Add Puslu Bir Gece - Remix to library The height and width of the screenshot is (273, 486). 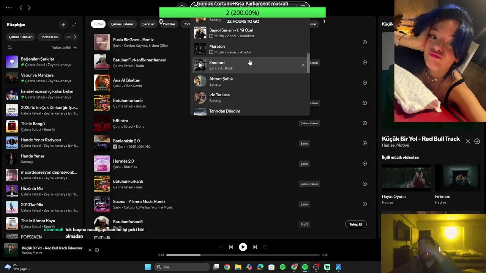coord(364,42)
